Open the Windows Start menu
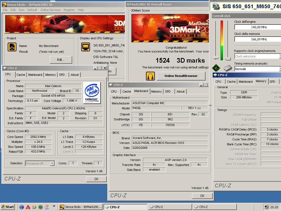Image resolution: width=281 pixels, height=211 pixels. pos(8,207)
